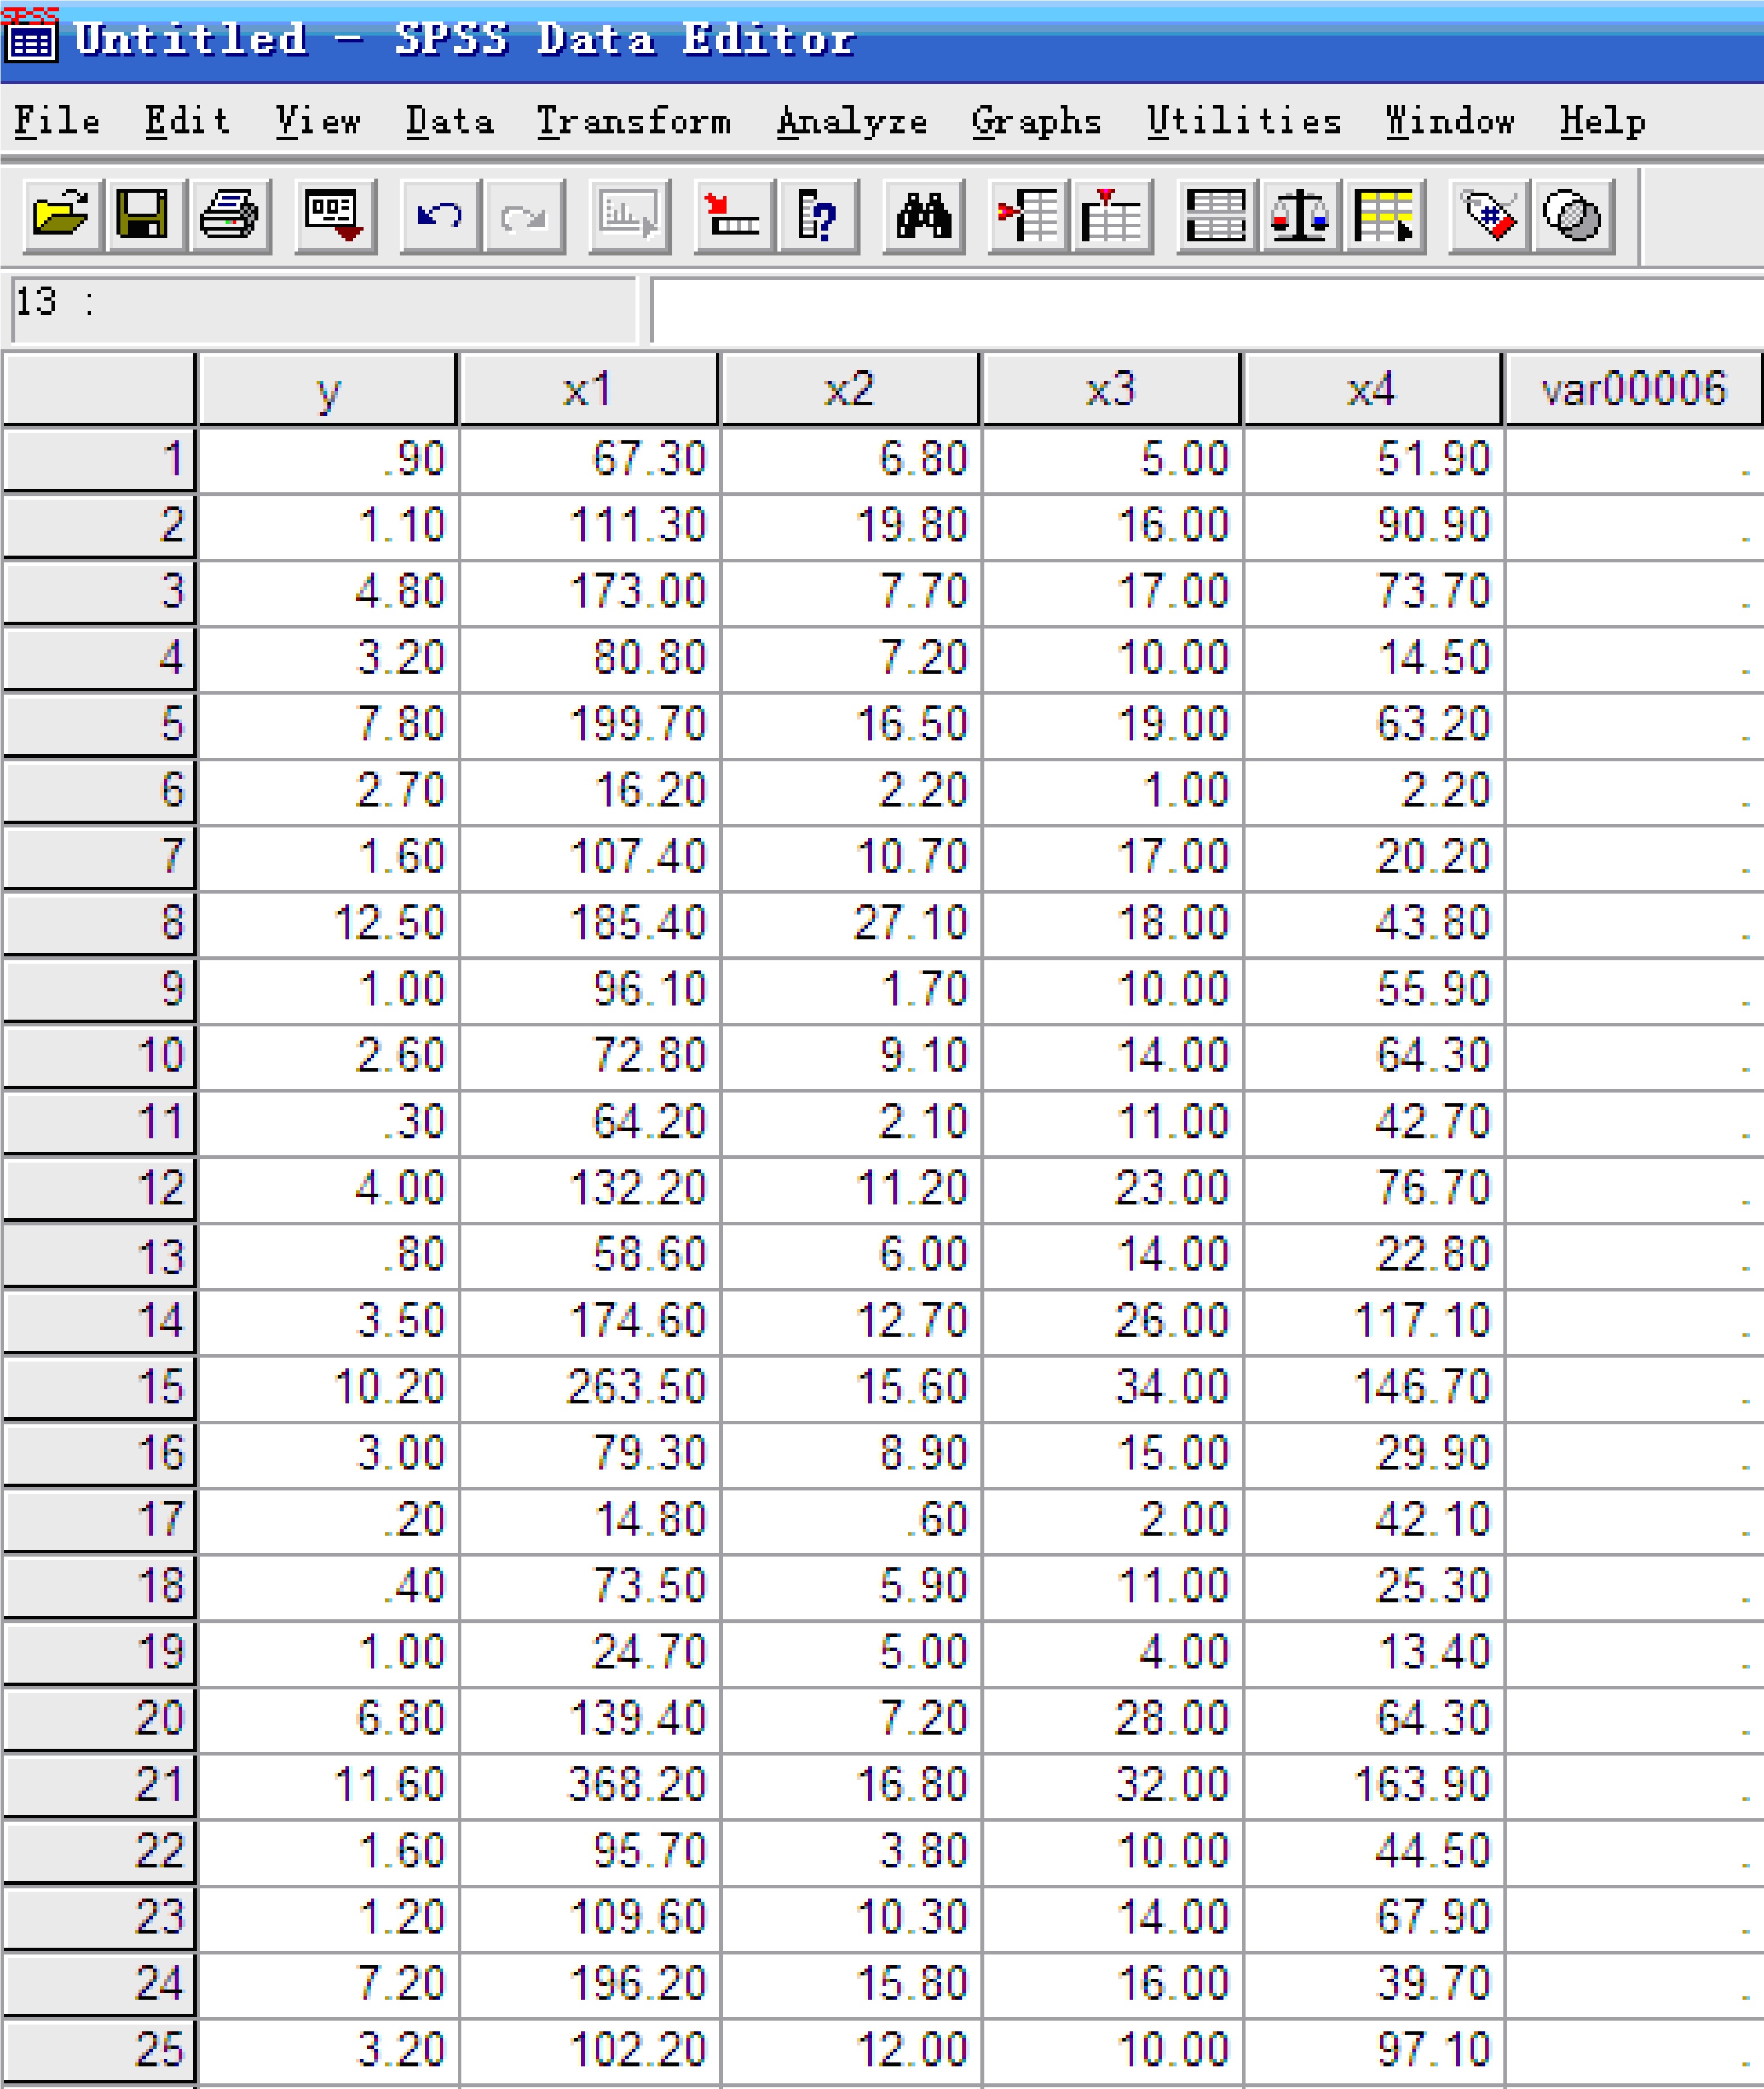Click the Insert Variable icon
The image size is (1764, 2089).
tap(1112, 216)
